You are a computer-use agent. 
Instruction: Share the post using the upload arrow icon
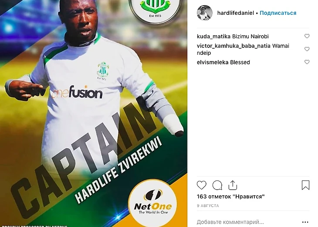coord(233,185)
